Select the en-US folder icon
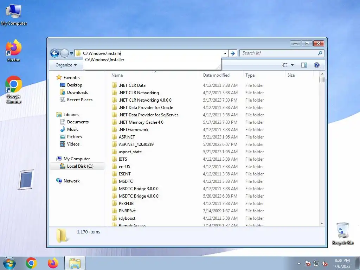 114,166
